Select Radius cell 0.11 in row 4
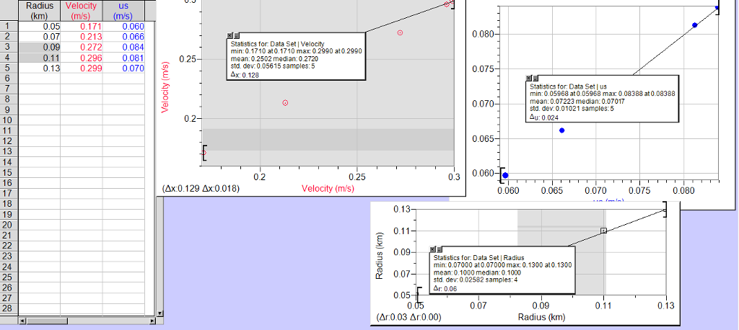Viewport: 739px width, 330px height. 40,58
